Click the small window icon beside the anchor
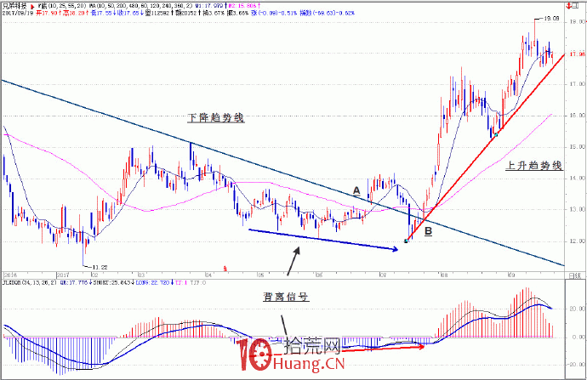587x380 pixels. click(575, 6)
